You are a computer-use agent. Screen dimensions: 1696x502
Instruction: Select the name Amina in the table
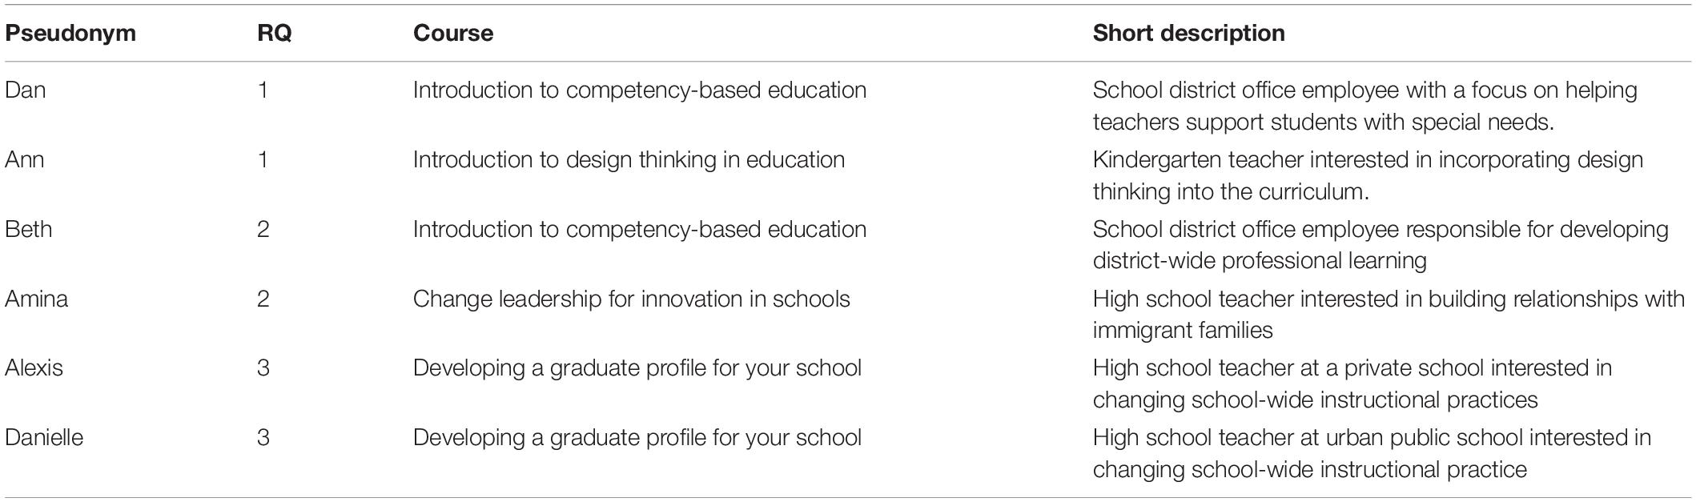click(37, 299)
